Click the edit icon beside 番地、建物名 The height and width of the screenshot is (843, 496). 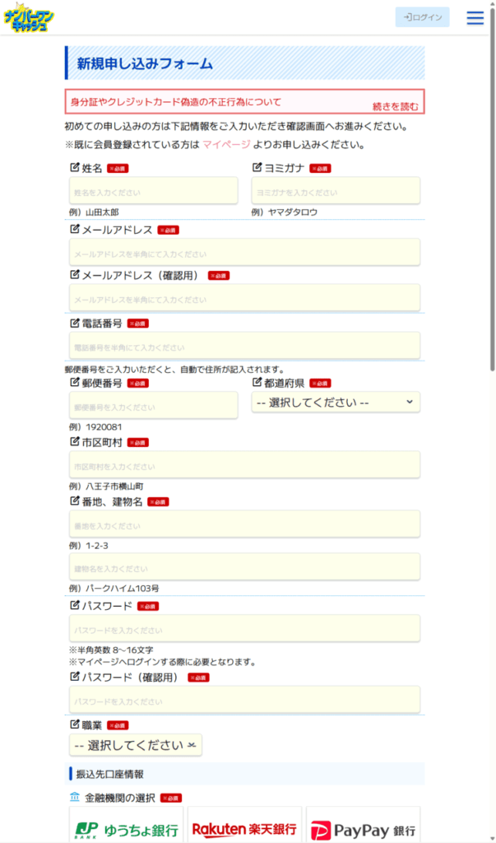click(75, 501)
